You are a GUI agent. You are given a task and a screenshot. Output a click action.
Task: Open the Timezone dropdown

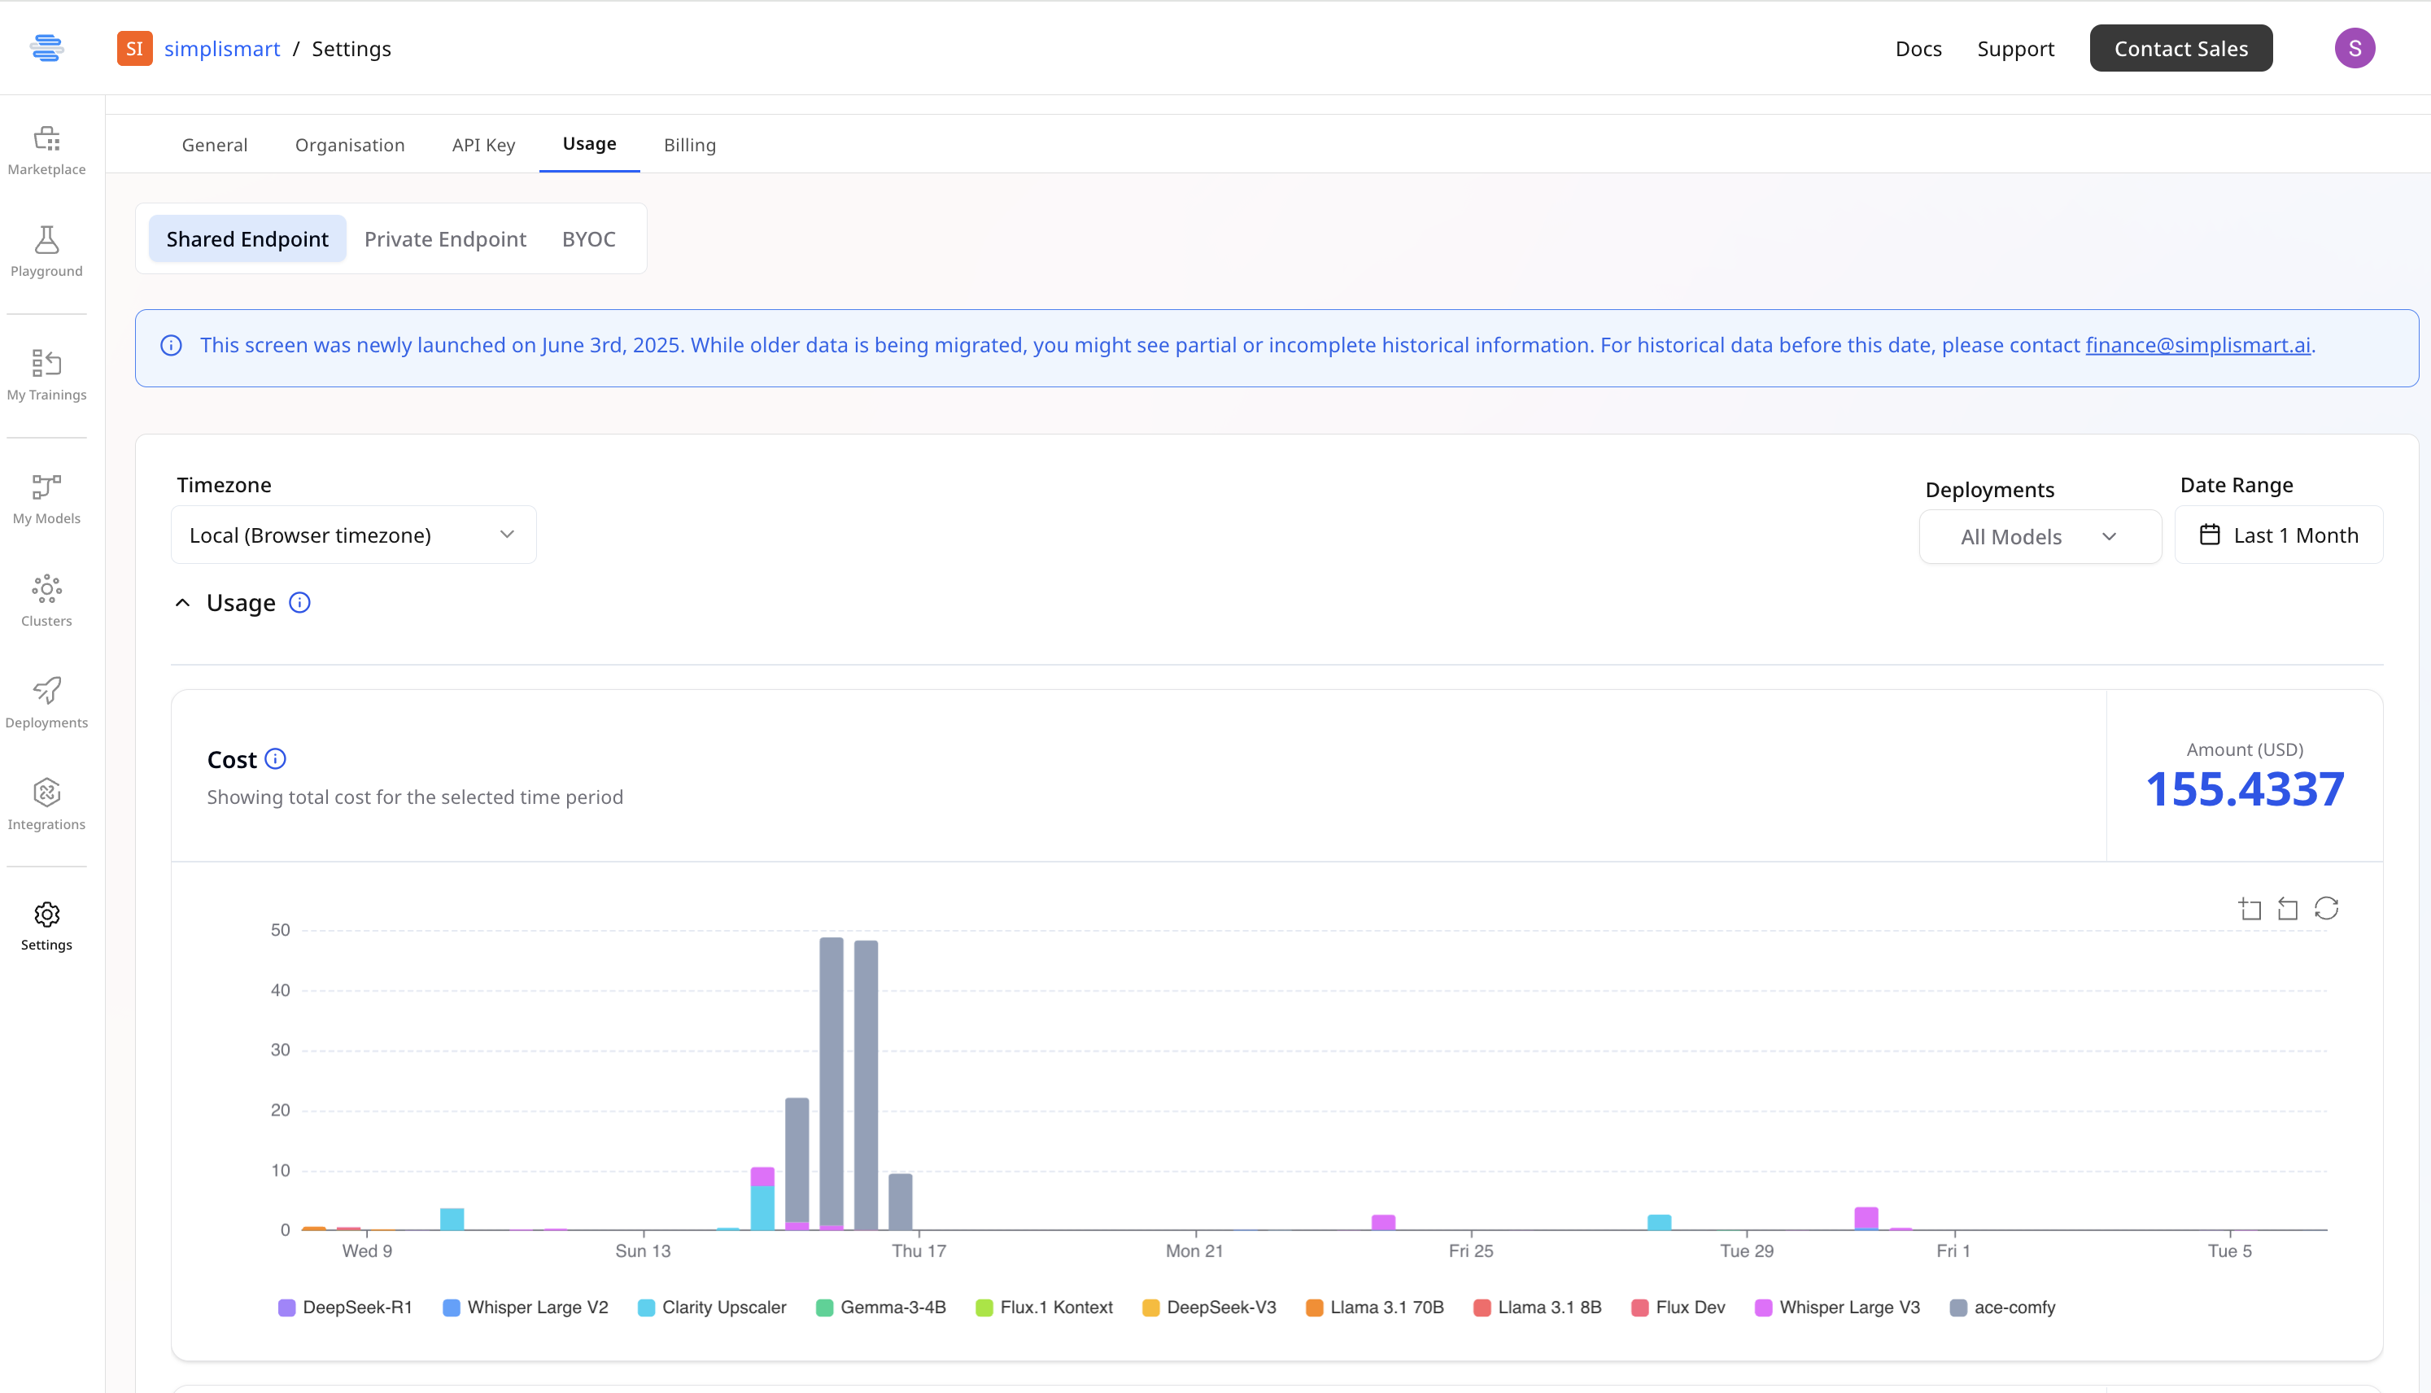tap(353, 535)
